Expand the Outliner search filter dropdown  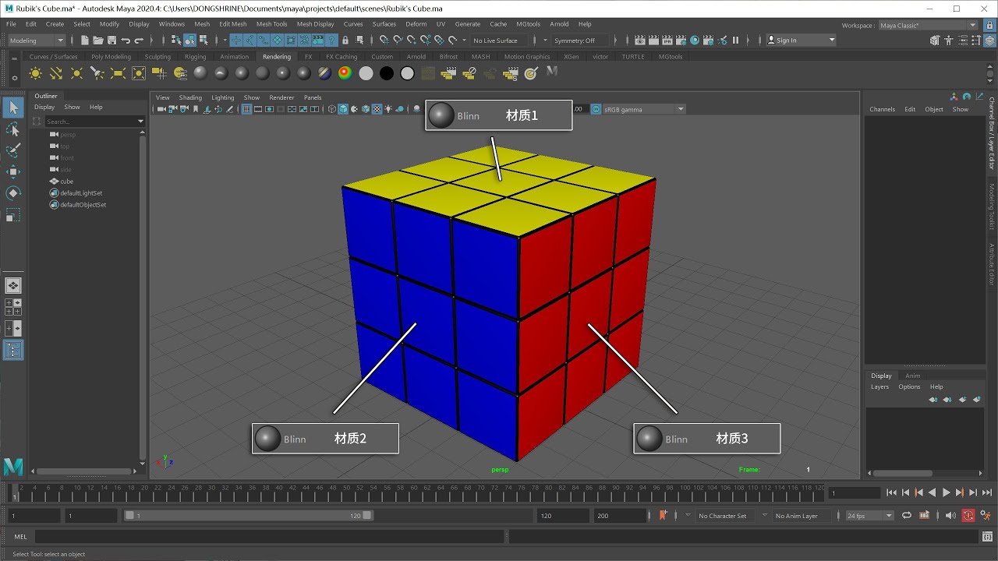140,122
